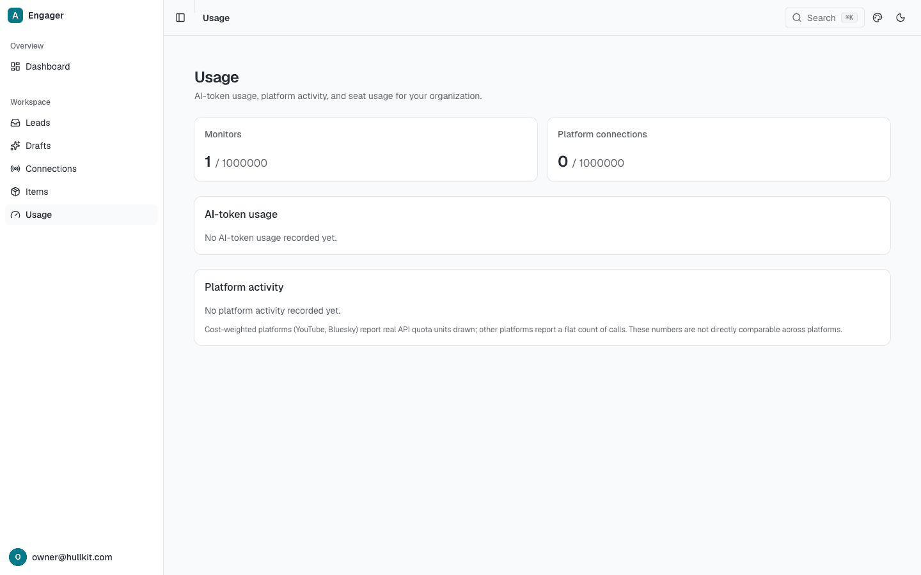Click the Platform activity heading
This screenshot has height=575, width=921.
pos(244,287)
